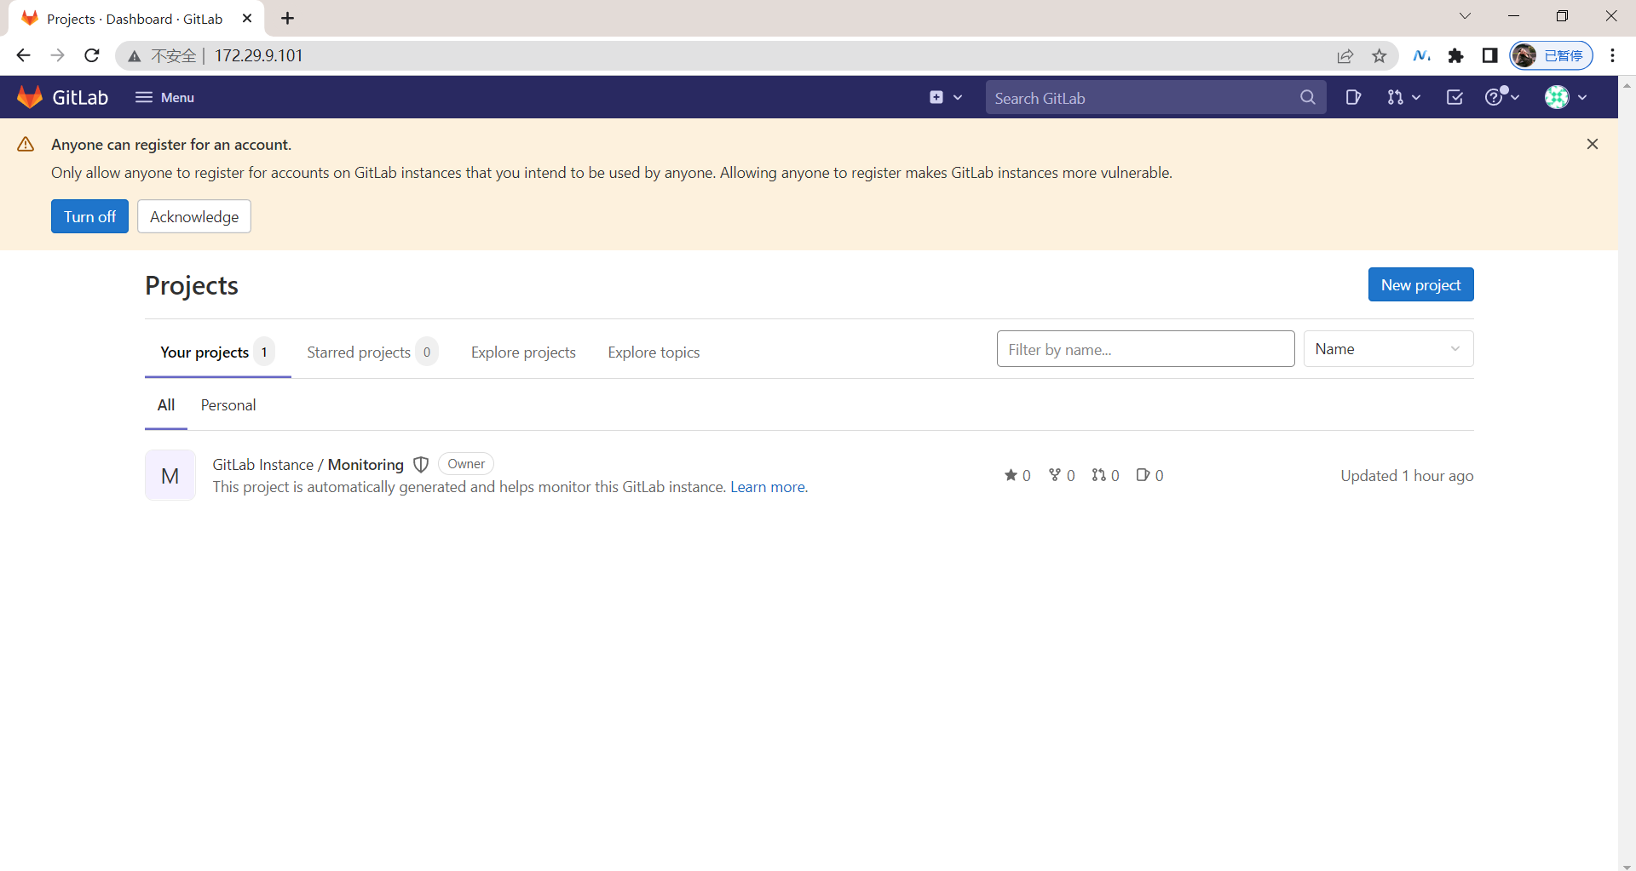The image size is (1636, 871).
Task: Toggle the browser side panel icon
Action: [x=1489, y=55]
